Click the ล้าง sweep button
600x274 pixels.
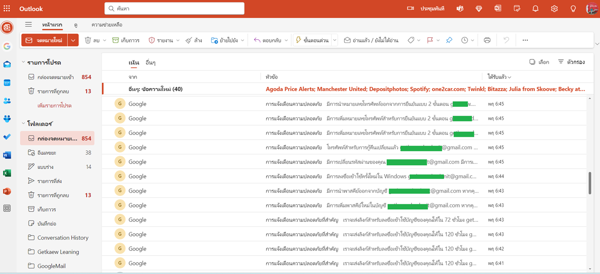pos(194,40)
